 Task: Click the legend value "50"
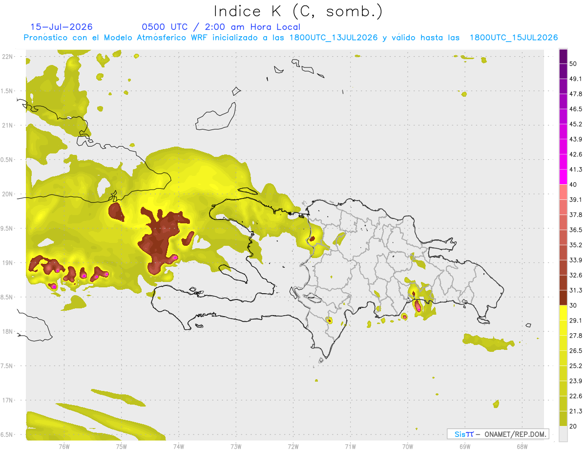coord(574,64)
